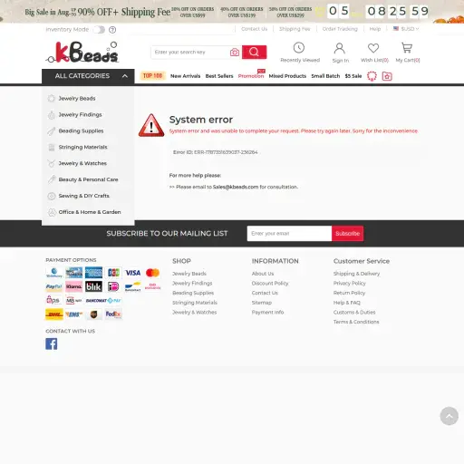Click the Inventory Mode help question icon

pyautogui.click(x=112, y=30)
